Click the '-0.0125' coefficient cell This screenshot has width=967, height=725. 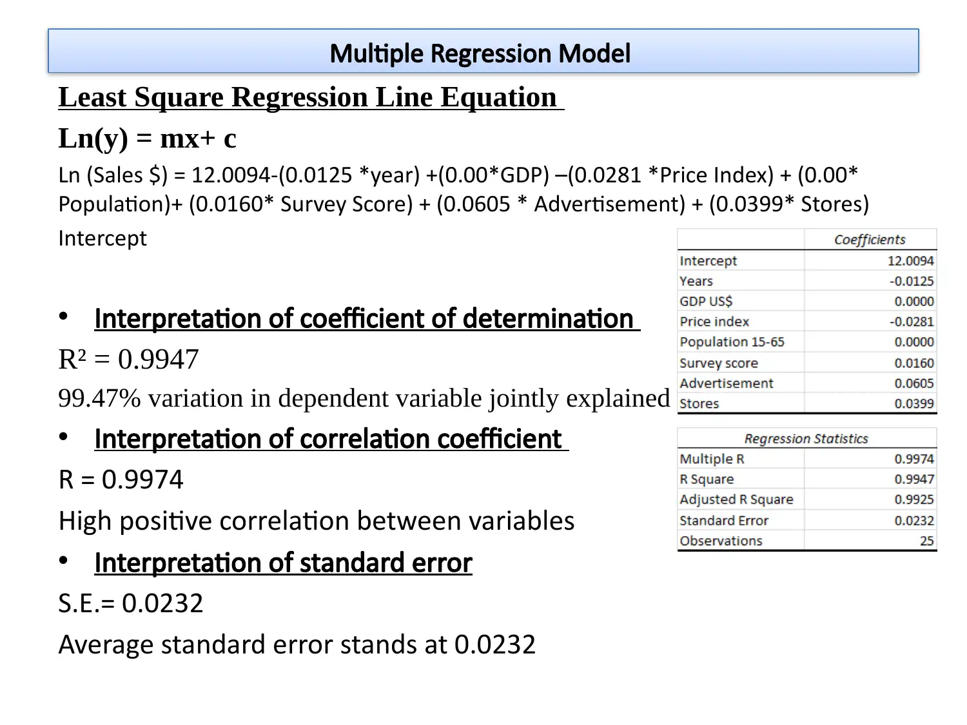coord(912,281)
